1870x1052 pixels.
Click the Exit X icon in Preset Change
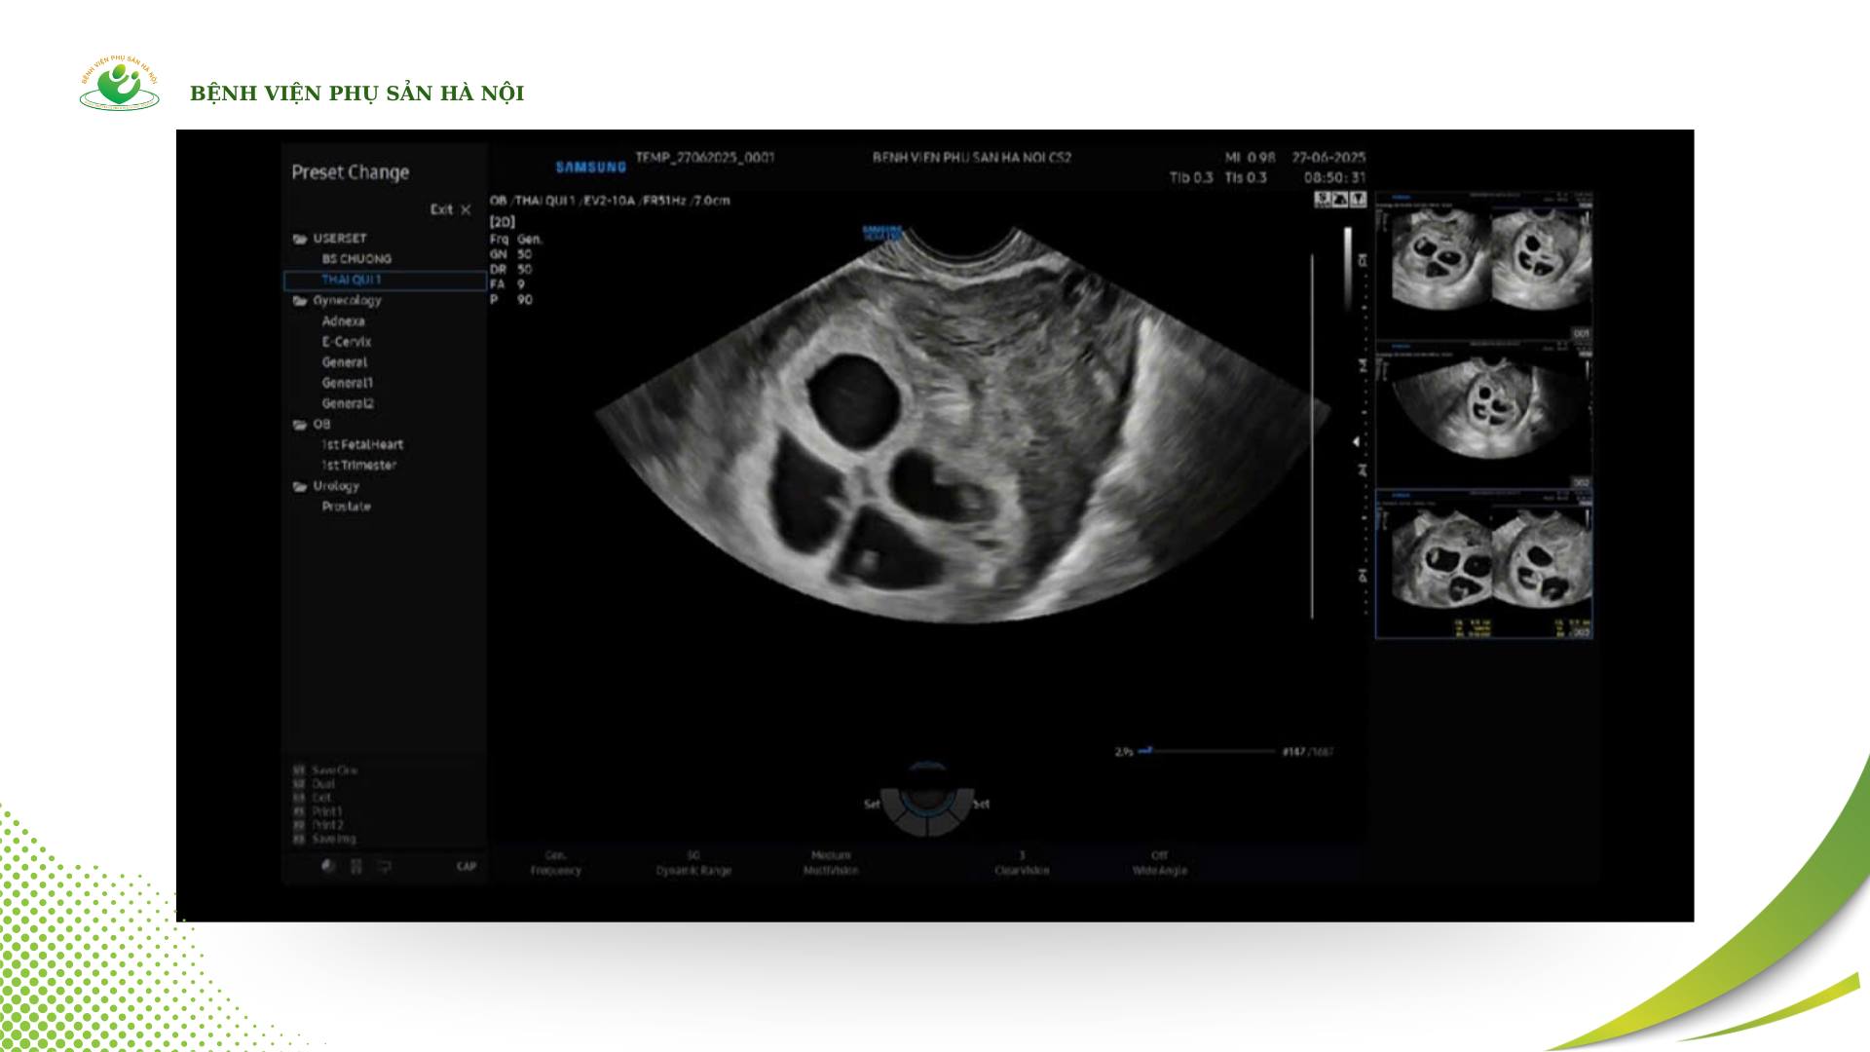[466, 209]
